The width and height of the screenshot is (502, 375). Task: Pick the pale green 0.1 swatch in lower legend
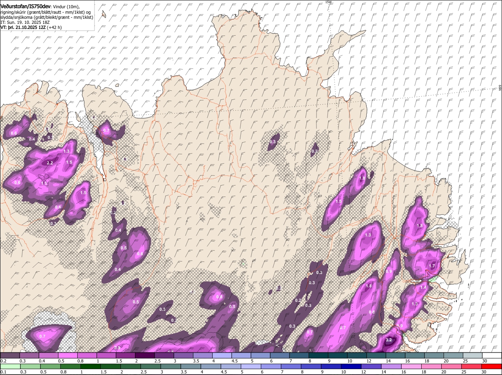10,367
